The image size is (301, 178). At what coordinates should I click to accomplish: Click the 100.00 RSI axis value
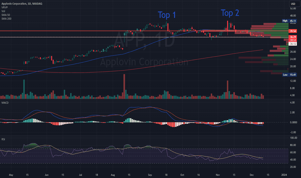pos(294,138)
